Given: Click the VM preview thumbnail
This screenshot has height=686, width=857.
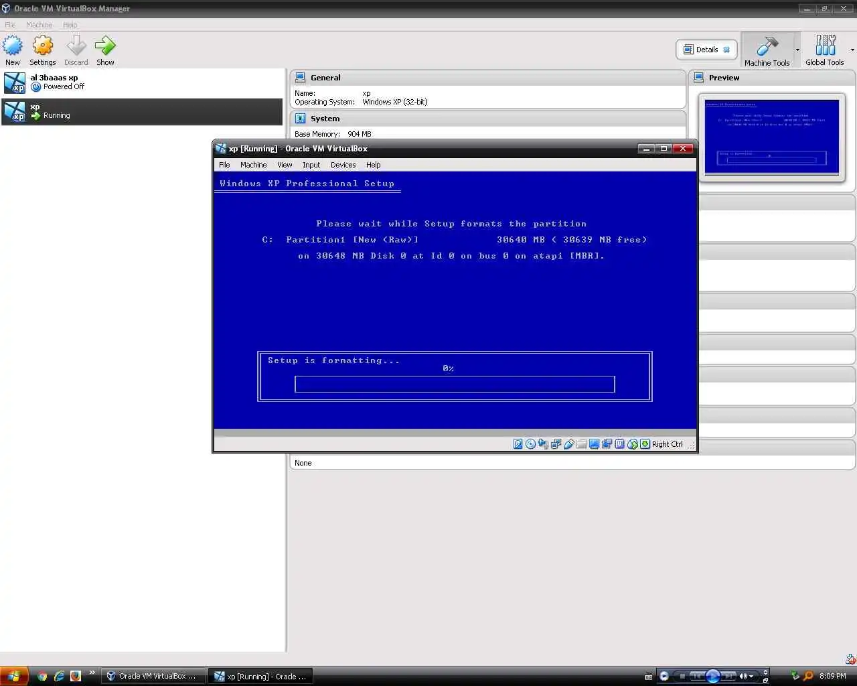Looking at the screenshot, I should [772, 137].
